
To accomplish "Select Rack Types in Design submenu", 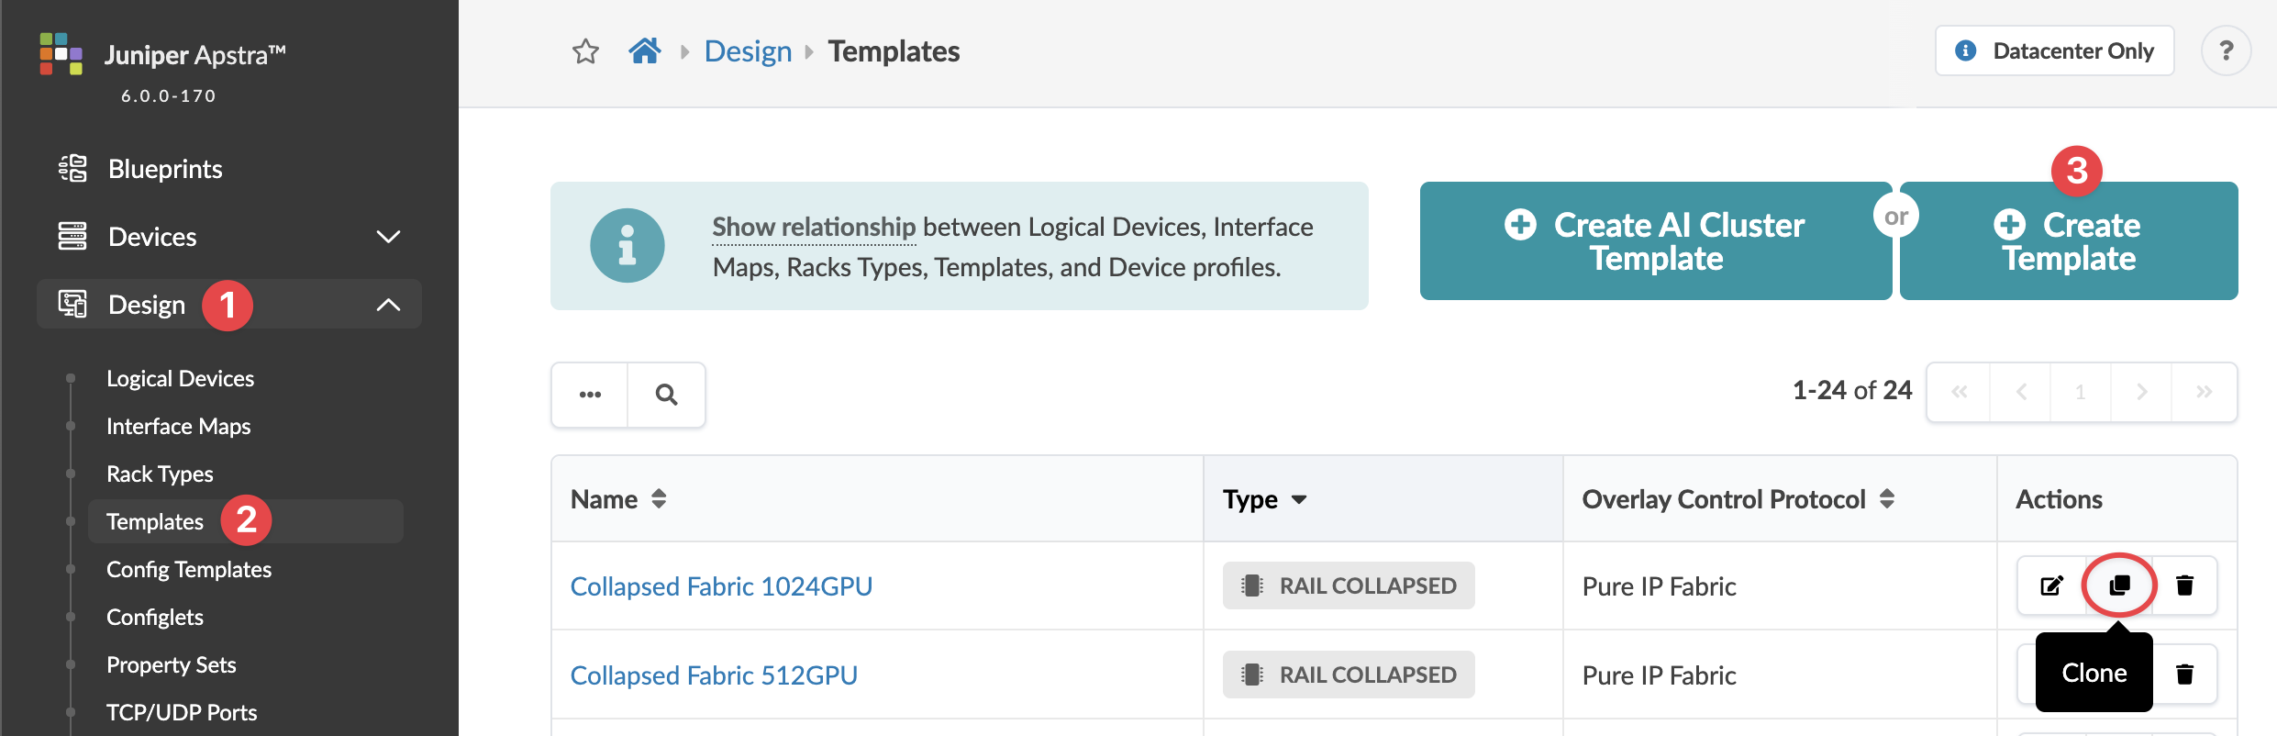I will pos(160,474).
